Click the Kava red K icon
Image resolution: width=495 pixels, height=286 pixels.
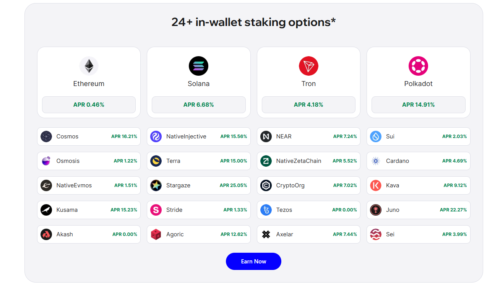376,185
